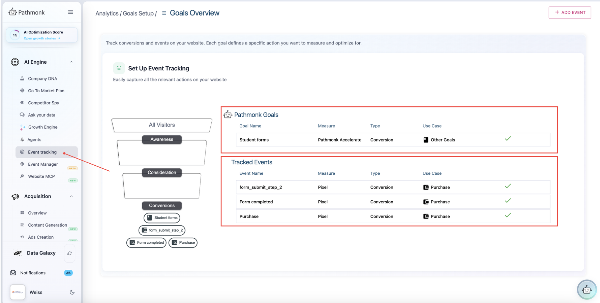The width and height of the screenshot is (600, 303).
Task: Open the Data Galaxy section
Action: click(41, 253)
